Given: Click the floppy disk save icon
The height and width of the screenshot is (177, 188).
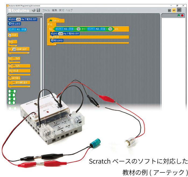Looking at the screenshot, I should pyautogui.click(x=38, y=10).
